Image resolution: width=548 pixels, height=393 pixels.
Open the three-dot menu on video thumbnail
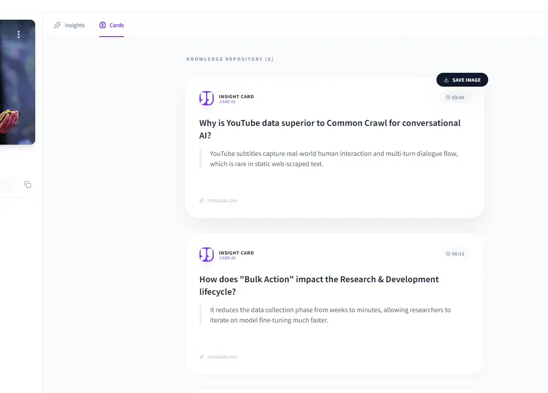click(18, 34)
